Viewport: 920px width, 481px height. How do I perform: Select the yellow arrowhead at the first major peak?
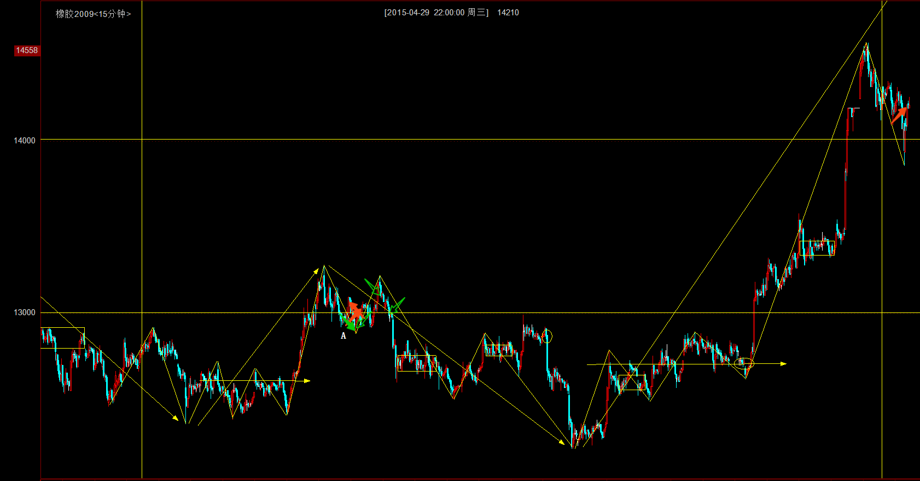click(x=316, y=270)
